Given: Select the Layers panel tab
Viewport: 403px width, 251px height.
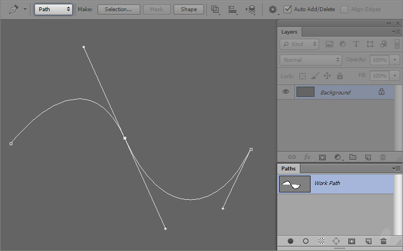Looking at the screenshot, I should pos(289,32).
